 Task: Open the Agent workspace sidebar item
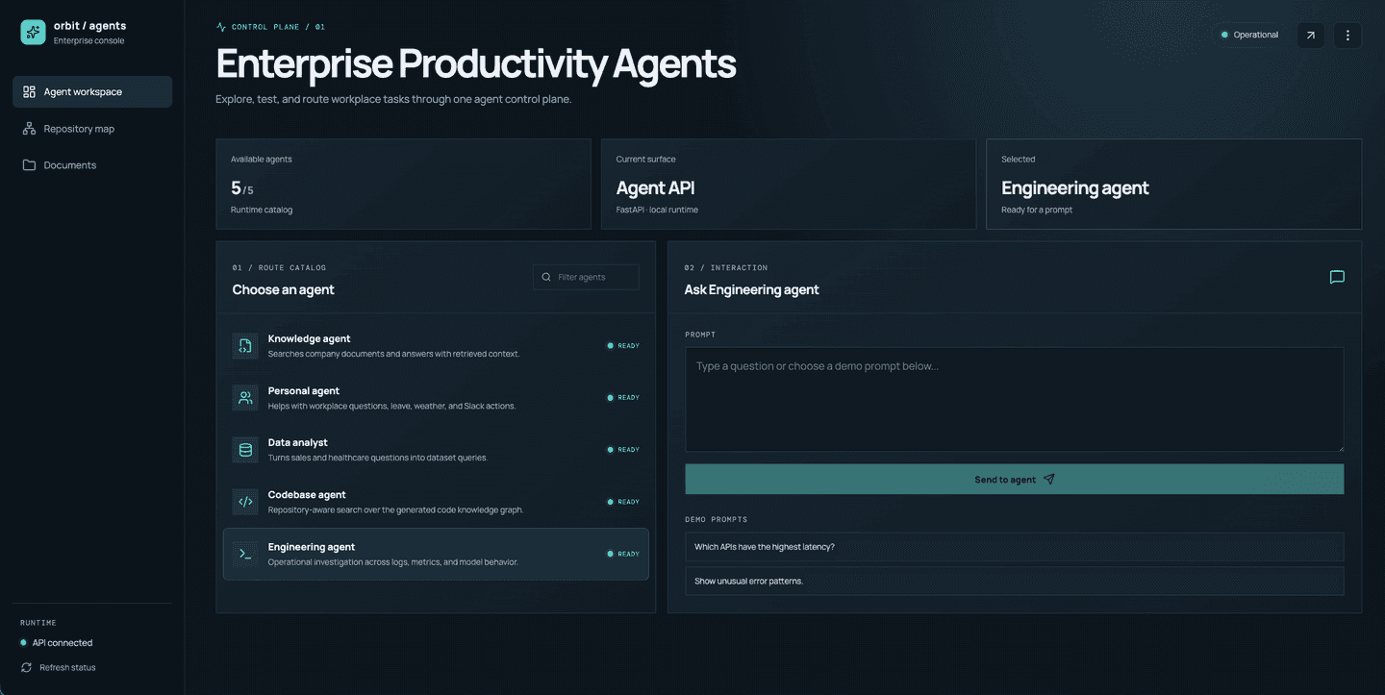pos(92,92)
